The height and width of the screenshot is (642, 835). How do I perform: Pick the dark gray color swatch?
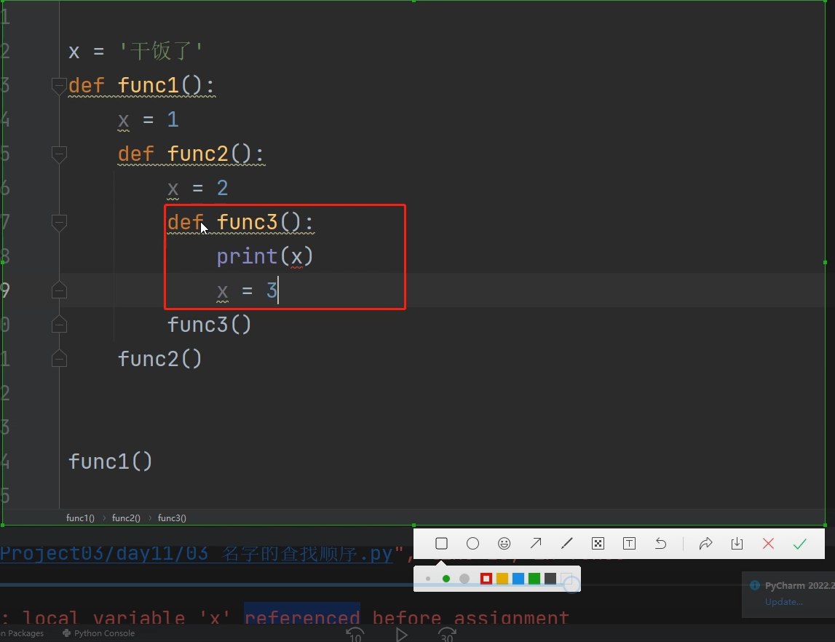(x=550, y=579)
